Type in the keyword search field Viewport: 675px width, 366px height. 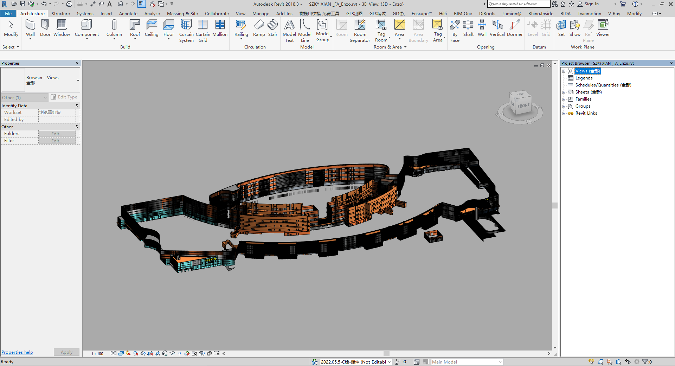point(519,4)
